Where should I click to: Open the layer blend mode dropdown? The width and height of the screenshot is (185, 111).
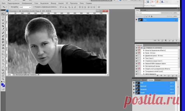[148, 13]
